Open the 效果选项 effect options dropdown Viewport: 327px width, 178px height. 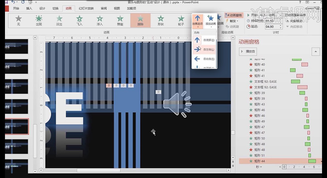pos(197,20)
